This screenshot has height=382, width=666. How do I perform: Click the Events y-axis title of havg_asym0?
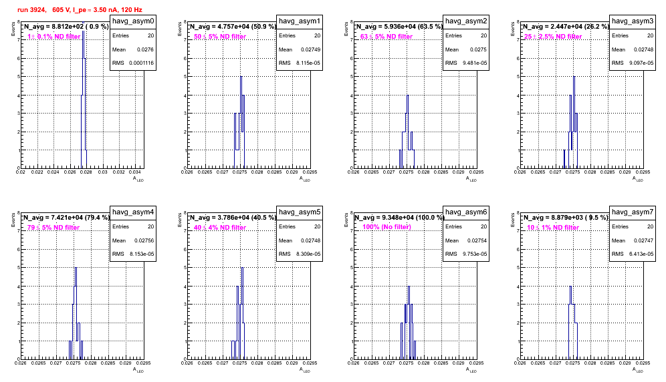tap(13, 29)
